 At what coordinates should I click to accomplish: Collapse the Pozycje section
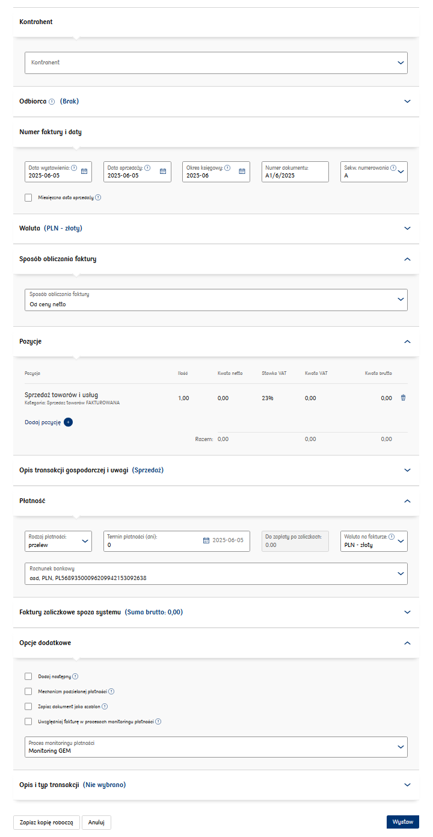407,342
